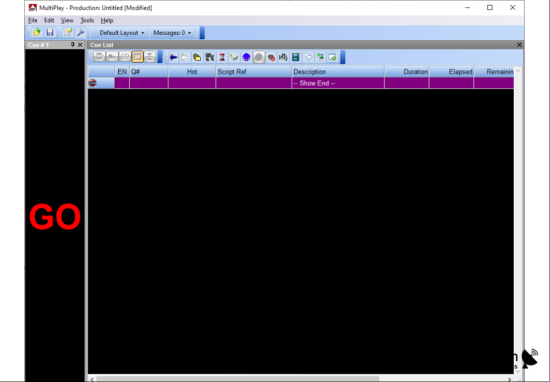Click the Remaining column header
Image resolution: width=550 pixels, height=382 pixels.
point(494,72)
